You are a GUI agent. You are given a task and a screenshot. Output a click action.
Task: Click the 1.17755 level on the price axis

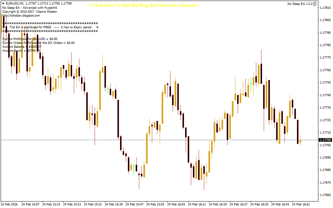tap(325, 83)
